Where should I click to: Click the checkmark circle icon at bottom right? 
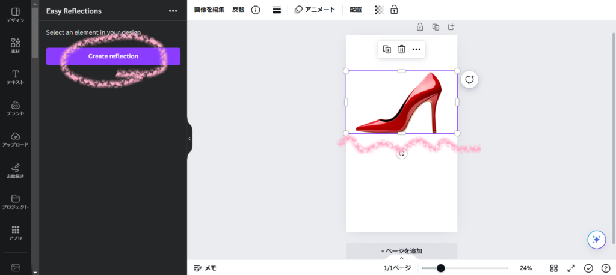(x=588, y=268)
